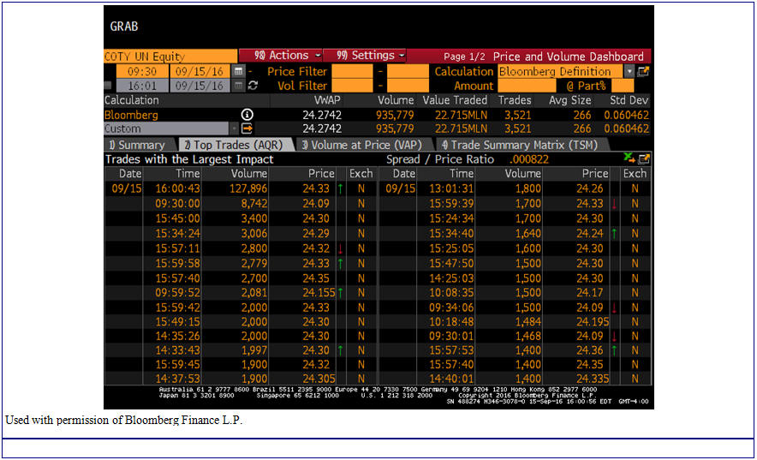Open the start date calendar picker icon
Screen dimensions: 757x460
(x=239, y=72)
